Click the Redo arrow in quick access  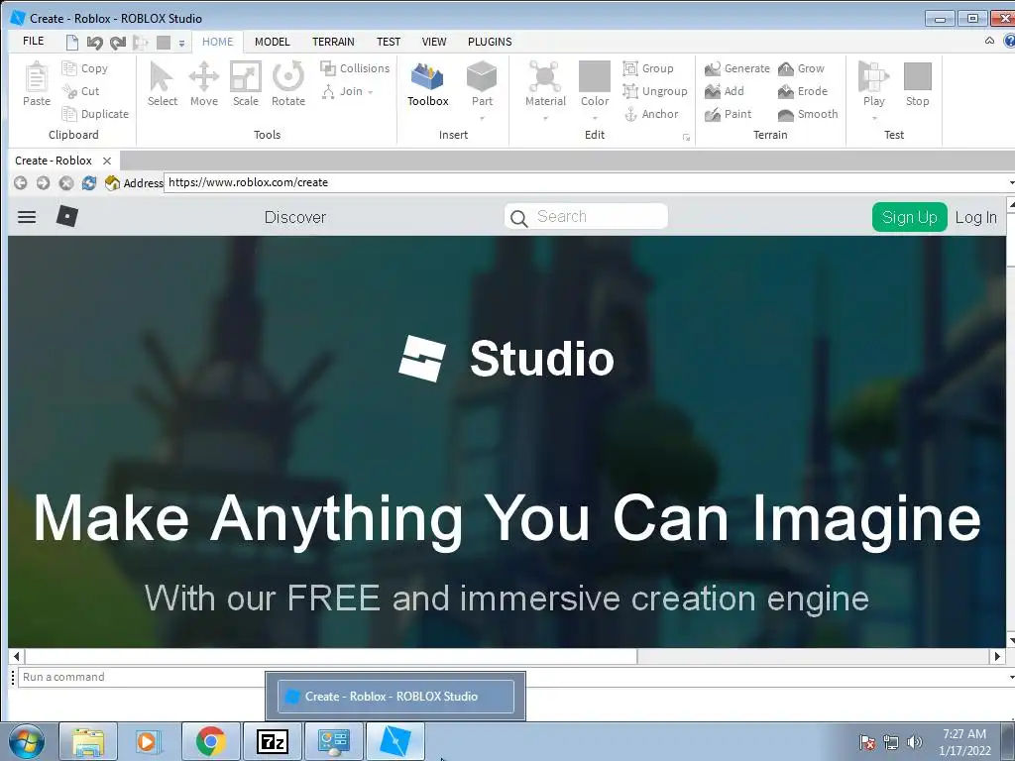[118, 43]
